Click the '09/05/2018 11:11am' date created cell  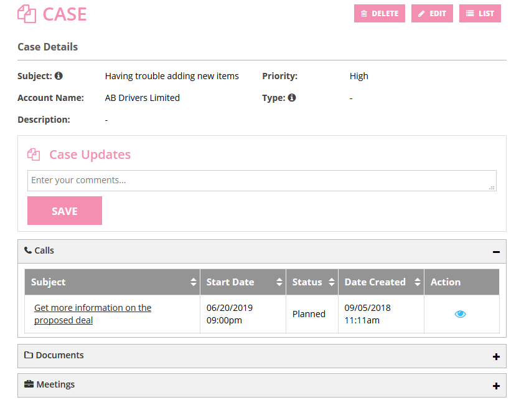coord(382,314)
